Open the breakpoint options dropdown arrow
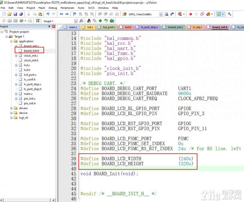The width and height of the screenshot is (244, 202). click(212, 14)
